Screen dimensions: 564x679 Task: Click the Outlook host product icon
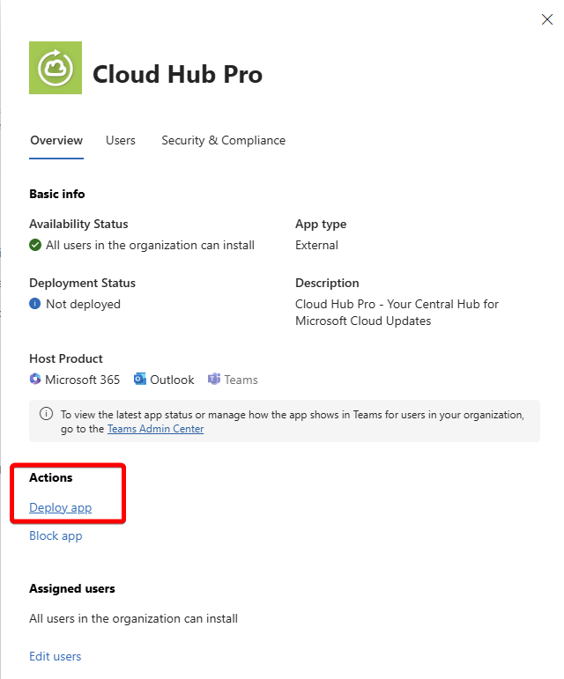coord(140,379)
